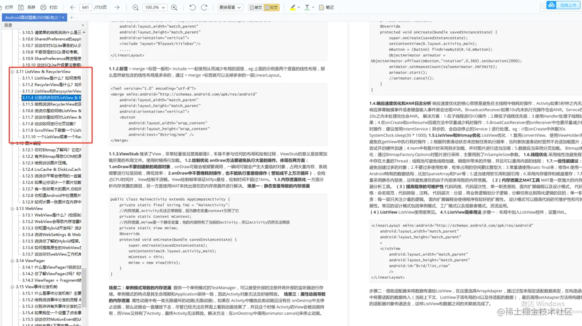Click the 场景二：单例模式导致的内存泄漏 text
Viewport: 582px width, 326px height.
tap(140, 287)
